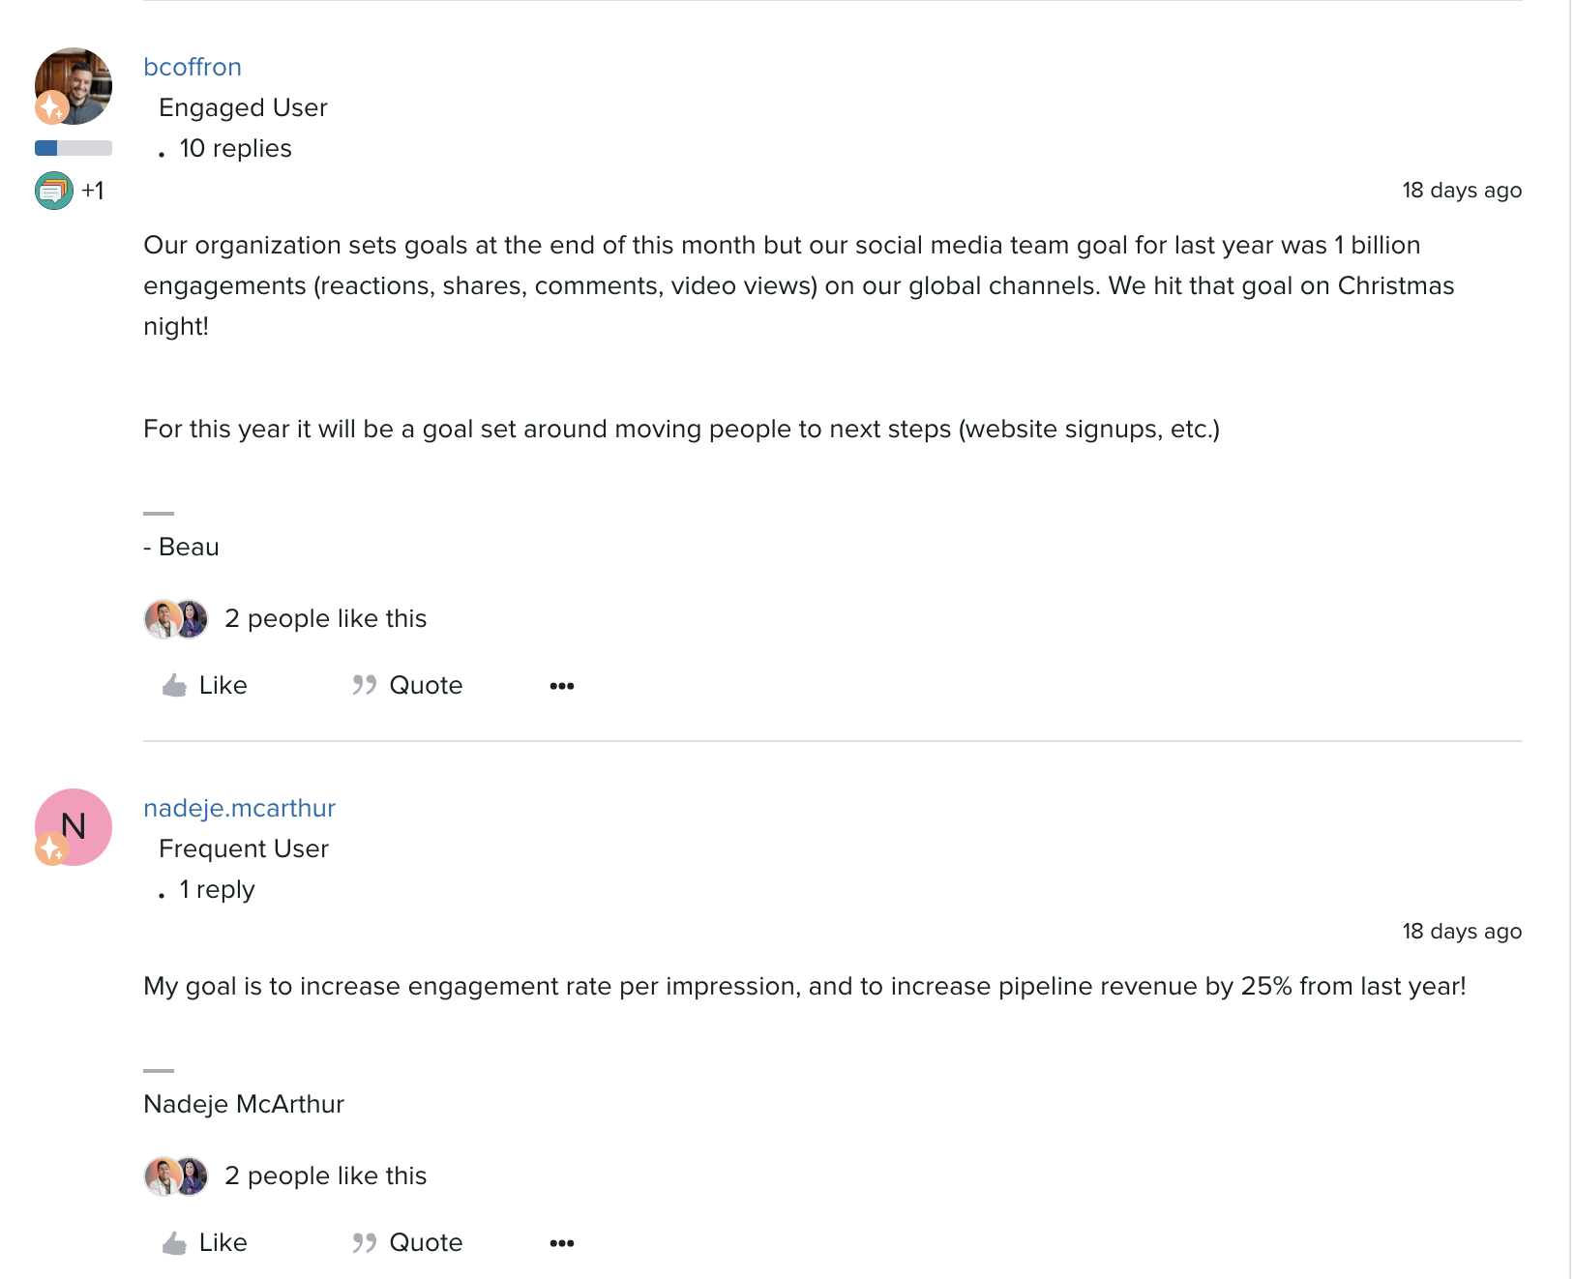
Task: Click the Quote icon under nadeje.mcarthur's post
Action: click(x=364, y=1243)
